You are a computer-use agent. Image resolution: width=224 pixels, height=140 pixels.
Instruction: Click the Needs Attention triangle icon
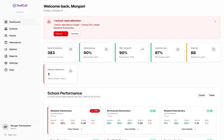click(71, 71)
